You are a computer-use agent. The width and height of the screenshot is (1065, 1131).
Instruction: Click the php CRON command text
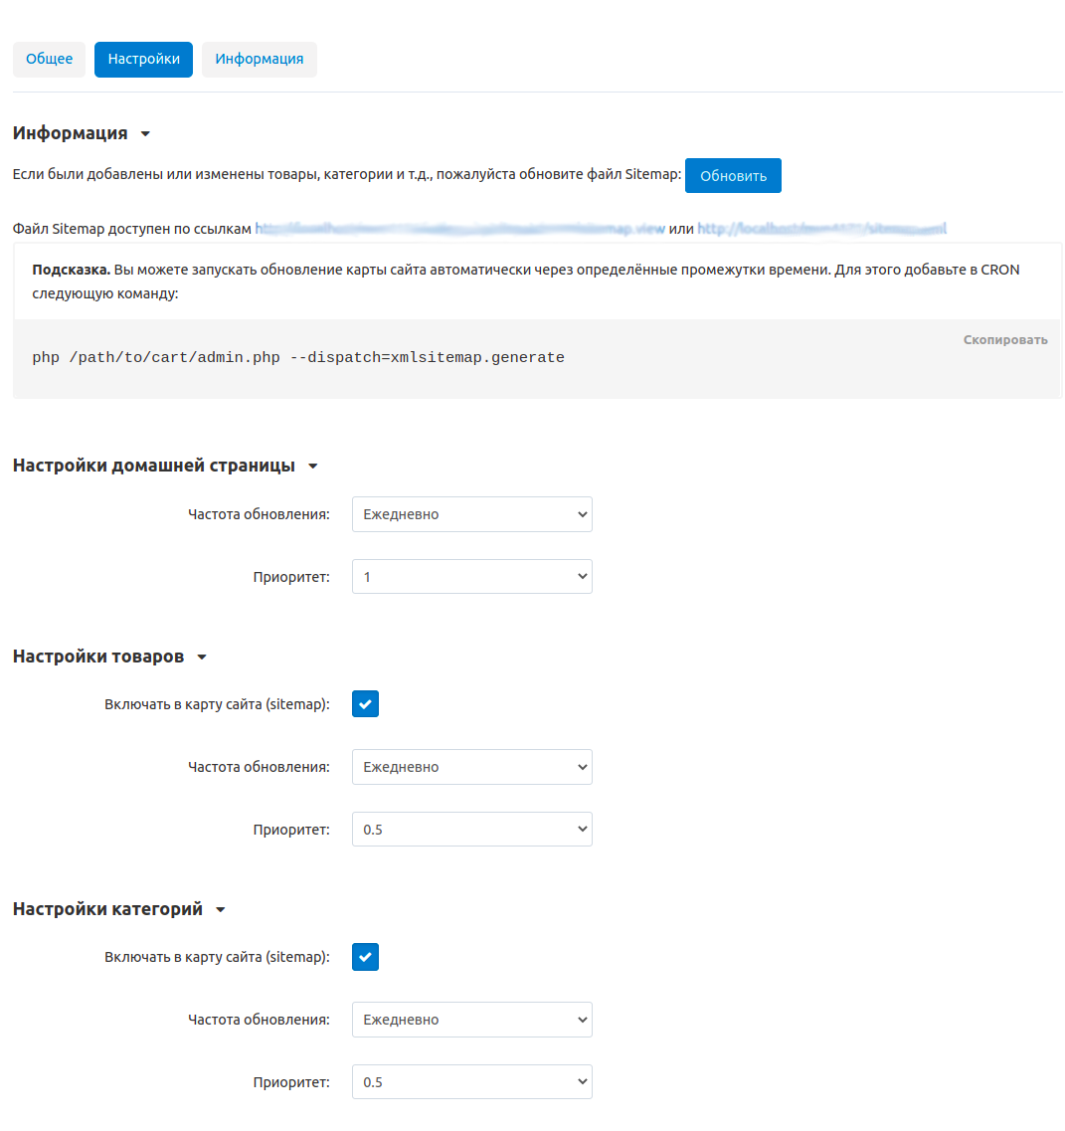[298, 357]
